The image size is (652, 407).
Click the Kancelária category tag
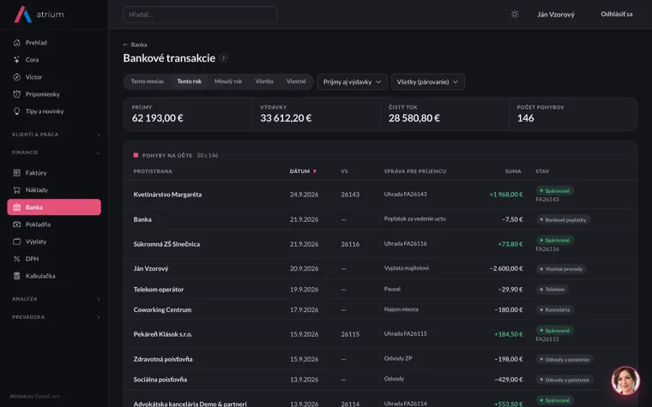coord(555,310)
